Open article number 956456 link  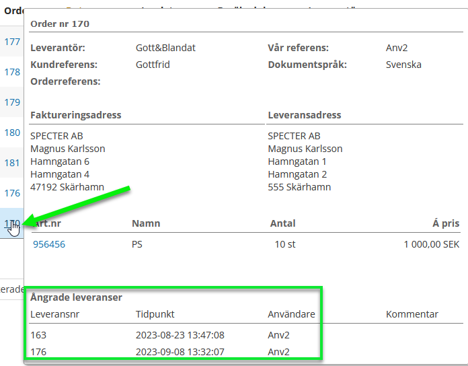[49, 244]
